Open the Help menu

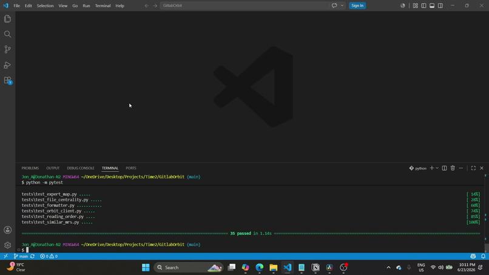click(120, 5)
